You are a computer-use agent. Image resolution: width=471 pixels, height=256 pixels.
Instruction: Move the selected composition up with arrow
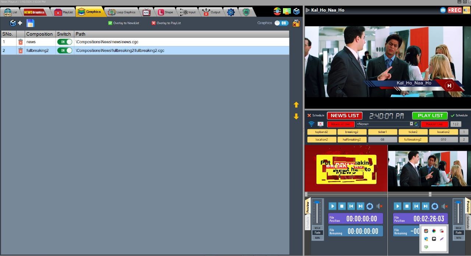tap(296, 105)
